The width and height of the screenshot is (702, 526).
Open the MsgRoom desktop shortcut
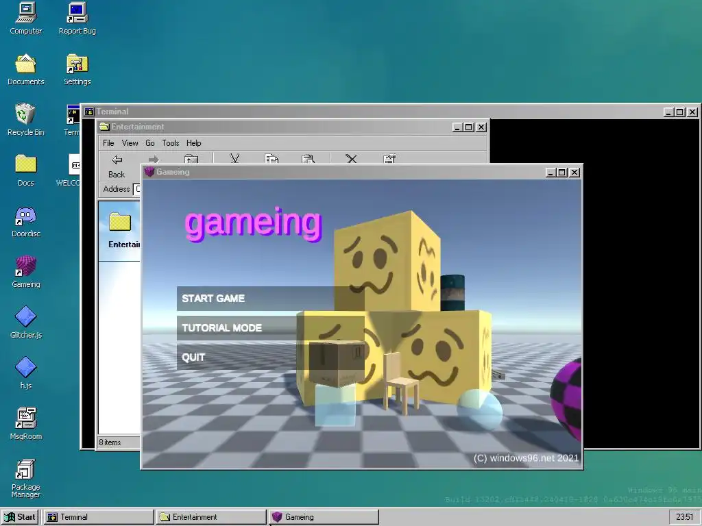click(x=25, y=423)
